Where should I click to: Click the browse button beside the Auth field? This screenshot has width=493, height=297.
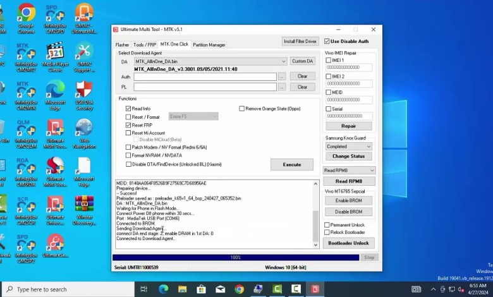pyautogui.click(x=282, y=76)
